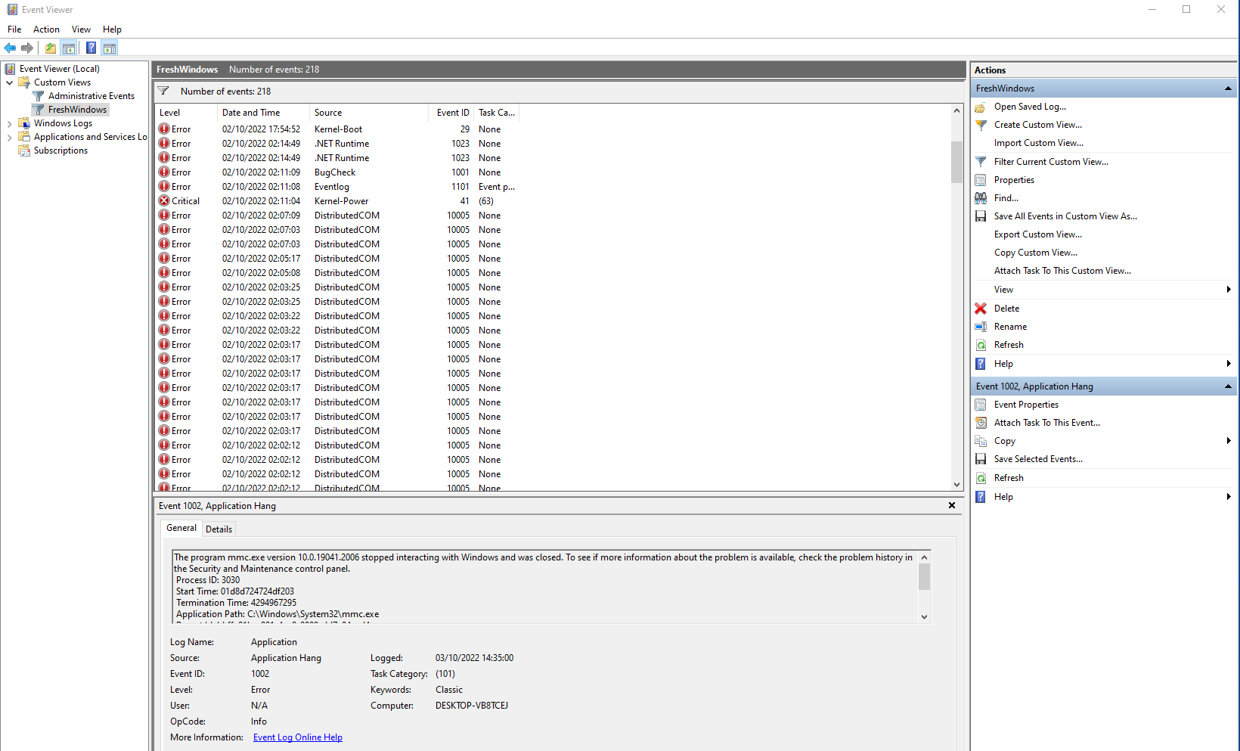Open the Help menu in the menu bar
Image resolution: width=1240 pixels, height=751 pixels.
point(112,29)
